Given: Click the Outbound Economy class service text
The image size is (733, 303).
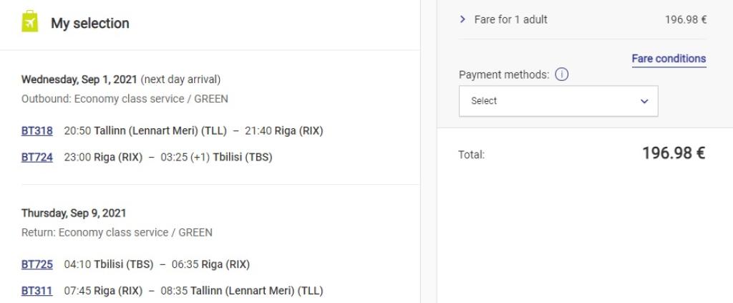Looking at the screenshot, I should (x=125, y=99).
